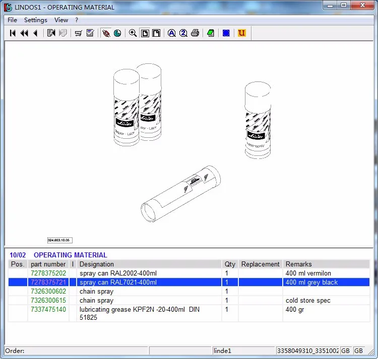Click the pair of spray cans drawing
Viewport: 378px width, 359px height.
pyautogui.click(x=138, y=105)
